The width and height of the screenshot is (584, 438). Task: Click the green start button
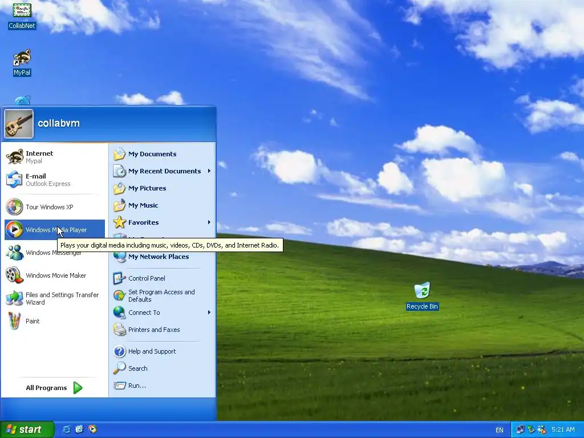pyautogui.click(x=27, y=429)
